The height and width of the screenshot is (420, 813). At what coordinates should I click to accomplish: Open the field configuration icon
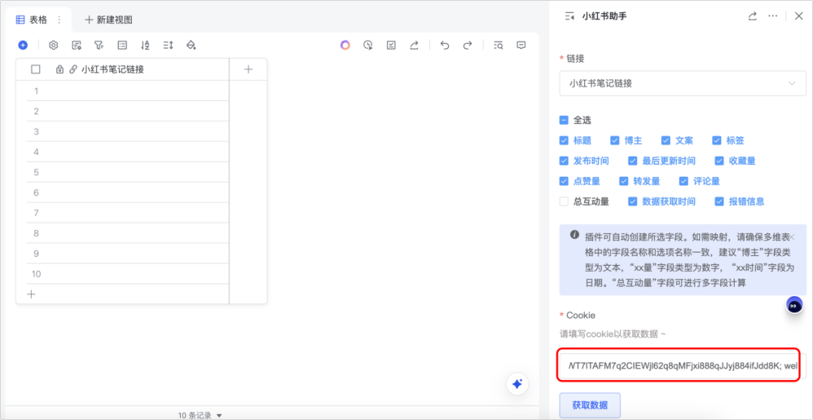point(76,46)
